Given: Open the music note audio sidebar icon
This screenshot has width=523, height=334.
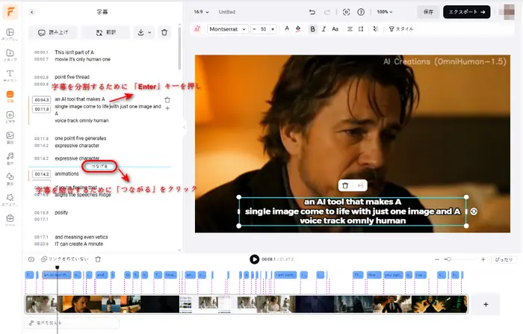Looking at the screenshot, I should click(10, 158).
